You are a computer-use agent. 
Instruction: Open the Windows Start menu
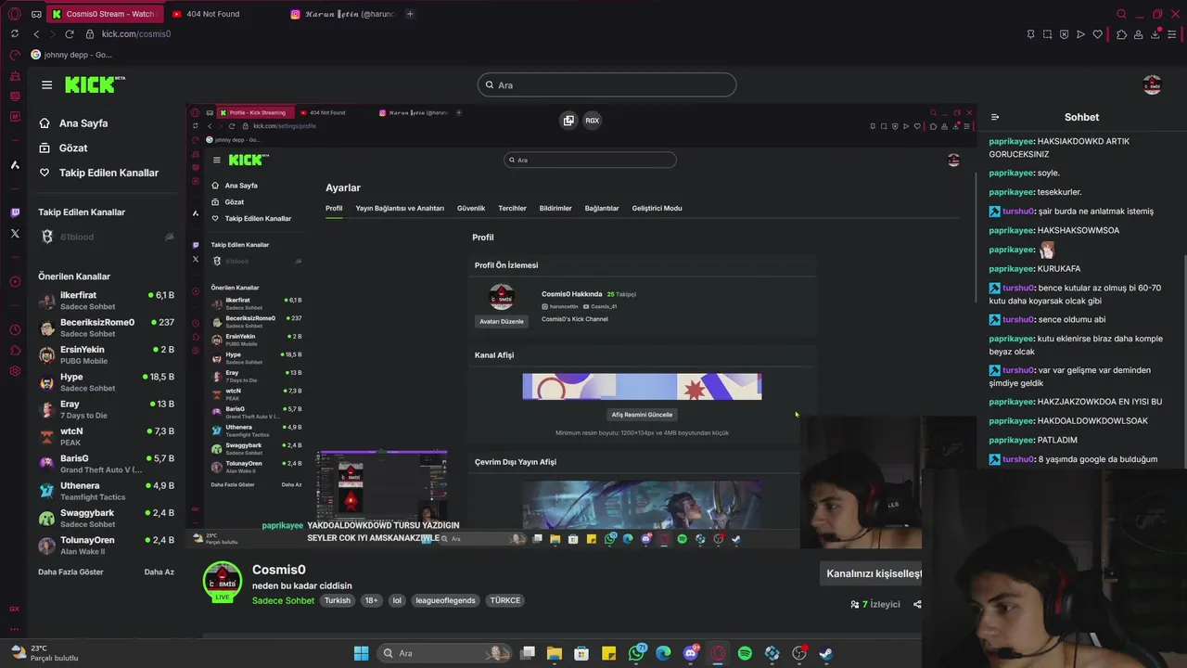[361, 653]
